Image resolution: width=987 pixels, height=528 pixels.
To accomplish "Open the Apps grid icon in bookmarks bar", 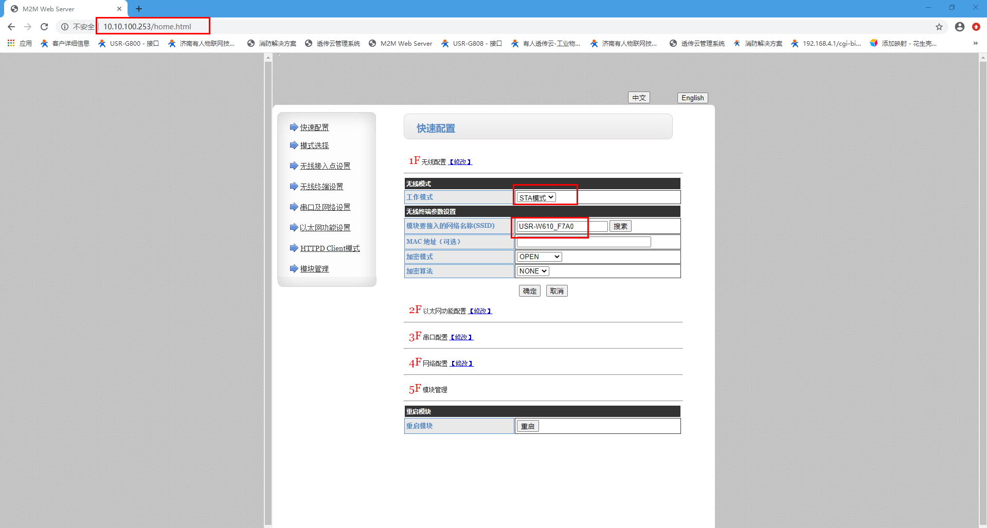I will 11,43.
